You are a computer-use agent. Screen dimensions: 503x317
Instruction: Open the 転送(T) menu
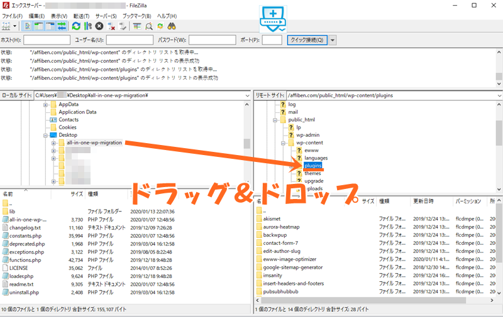(80, 15)
